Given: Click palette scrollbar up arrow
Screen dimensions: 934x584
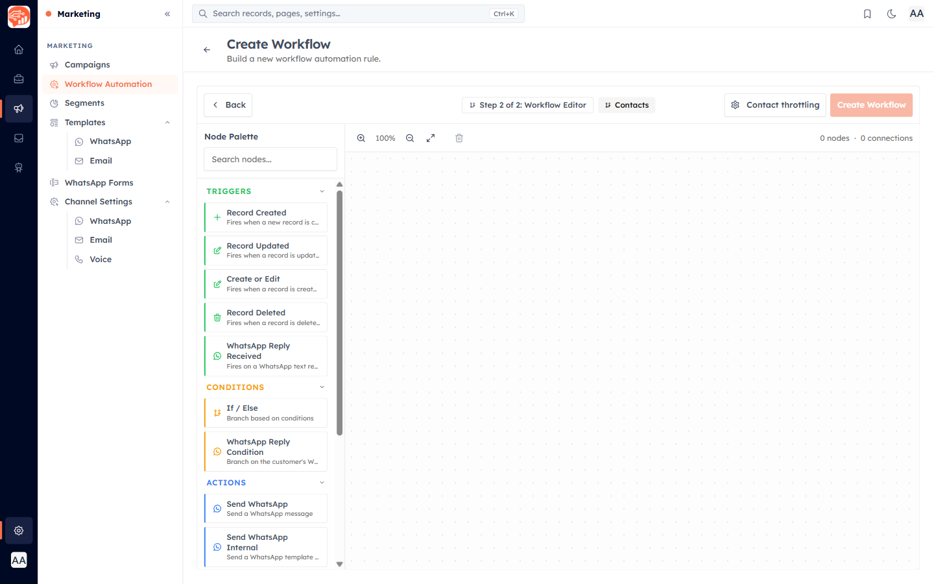Looking at the screenshot, I should (339, 184).
